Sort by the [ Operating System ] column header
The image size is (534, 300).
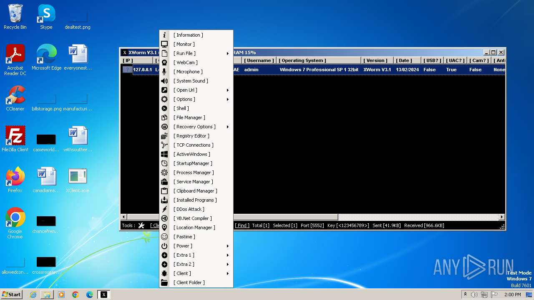pos(319,60)
